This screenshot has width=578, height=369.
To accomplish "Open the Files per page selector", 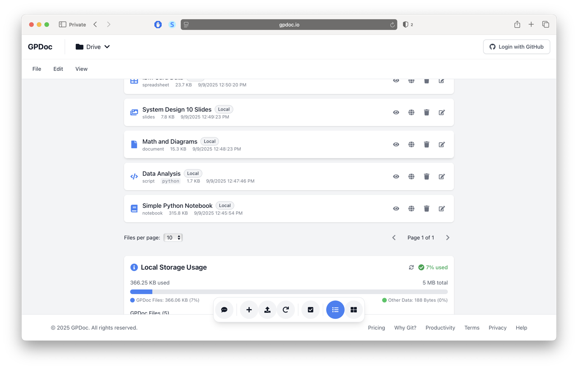I will pyautogui.click(x=173, y=238).
